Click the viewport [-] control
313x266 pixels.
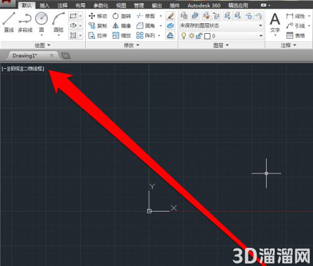tap(4, 68)
